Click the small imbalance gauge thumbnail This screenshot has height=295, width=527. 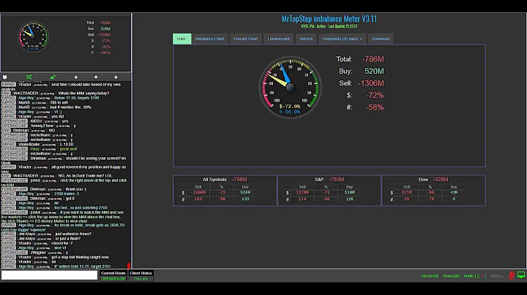coord(33,37)
